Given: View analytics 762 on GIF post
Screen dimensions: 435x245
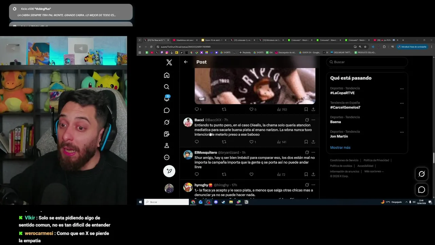Looking at the screenshot, I should pyautogui.click(x=282, y=109).
